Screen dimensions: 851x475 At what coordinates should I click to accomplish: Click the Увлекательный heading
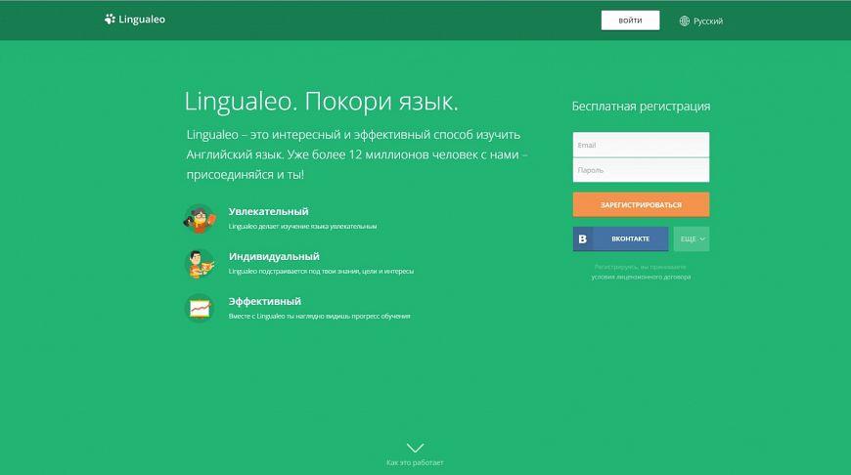coord(269,211)
